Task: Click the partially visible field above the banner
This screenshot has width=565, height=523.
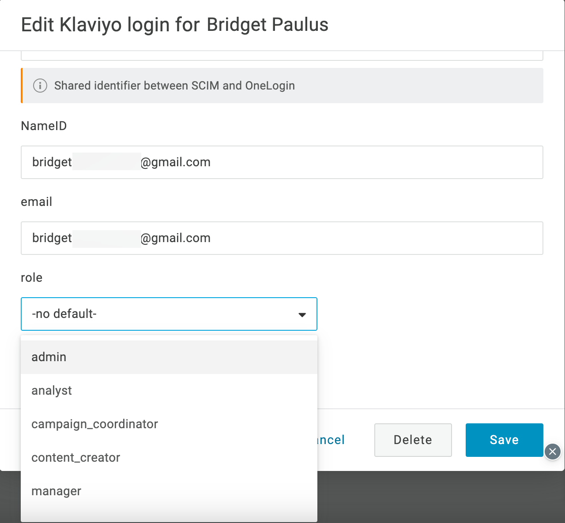Action: pyautogui.click(x=282, y=56)
